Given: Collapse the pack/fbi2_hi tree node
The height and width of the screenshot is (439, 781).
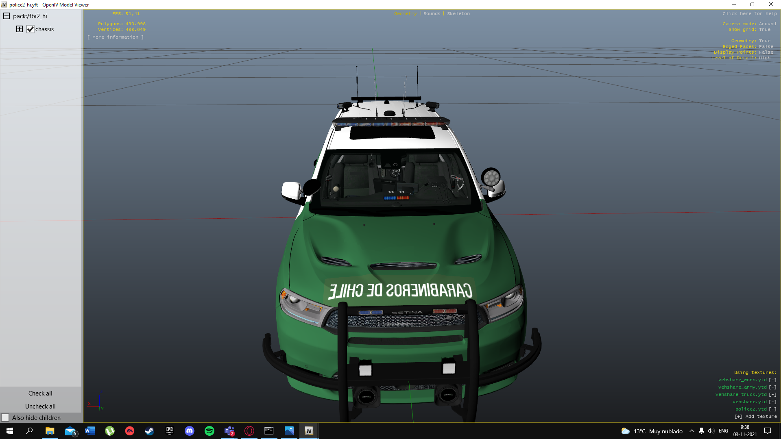Looking at the screenshot, I should [x=7, y=16].
